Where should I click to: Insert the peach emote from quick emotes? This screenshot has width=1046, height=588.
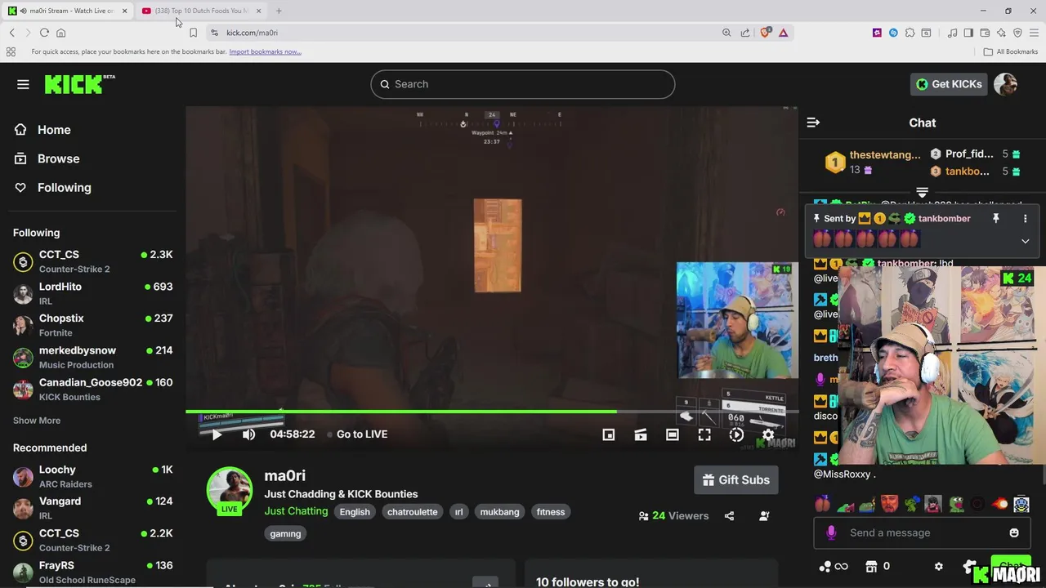(822, 504)
